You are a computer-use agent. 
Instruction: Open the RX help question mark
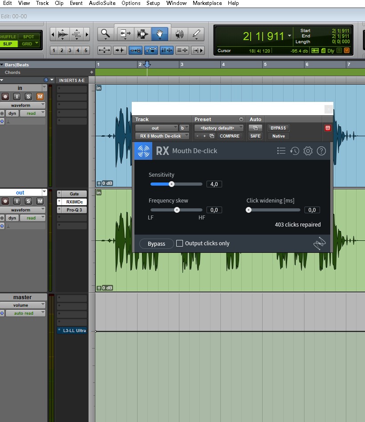(321, 151)
